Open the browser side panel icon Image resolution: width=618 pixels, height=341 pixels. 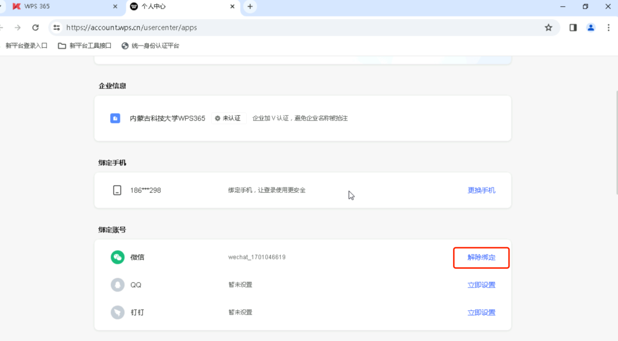click(x=573, y=27)
